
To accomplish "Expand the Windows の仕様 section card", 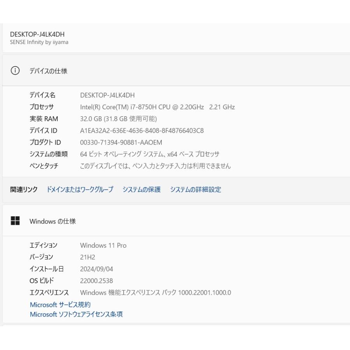I will coord(175,221).
